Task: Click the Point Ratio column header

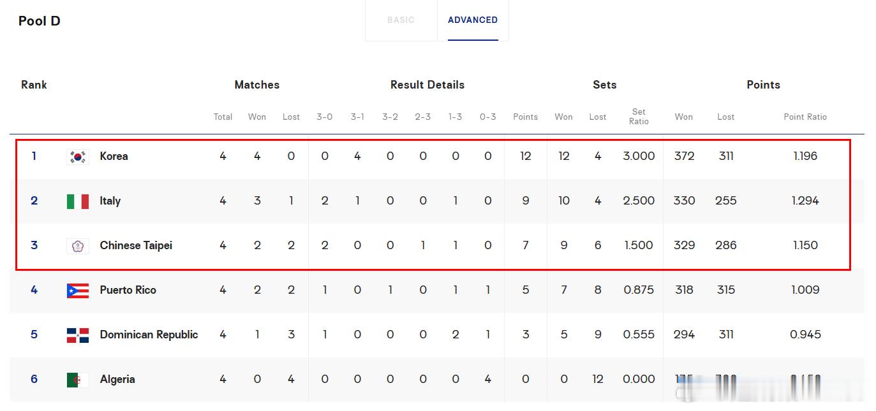Action: pyautogui.click(x=805, y=117)
